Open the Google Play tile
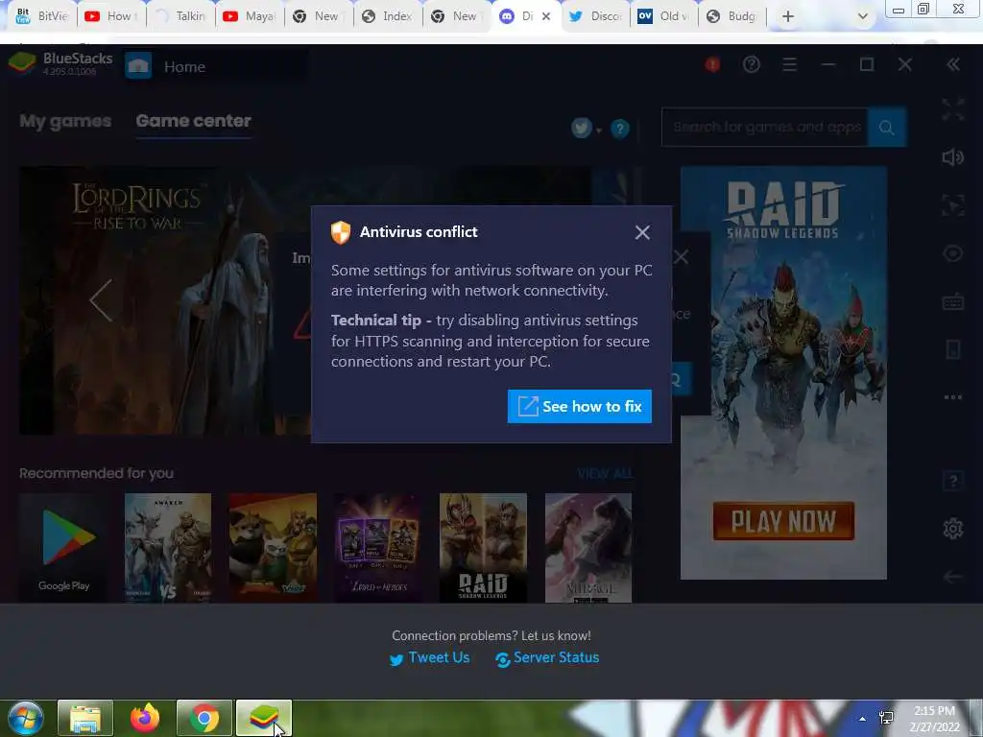 [62, 548]
